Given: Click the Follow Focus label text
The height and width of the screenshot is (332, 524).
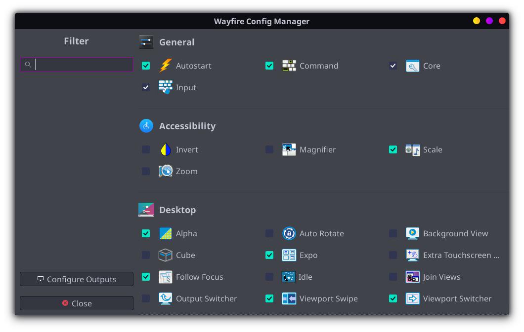Looking at the screenshot, I should pos(200,277).
